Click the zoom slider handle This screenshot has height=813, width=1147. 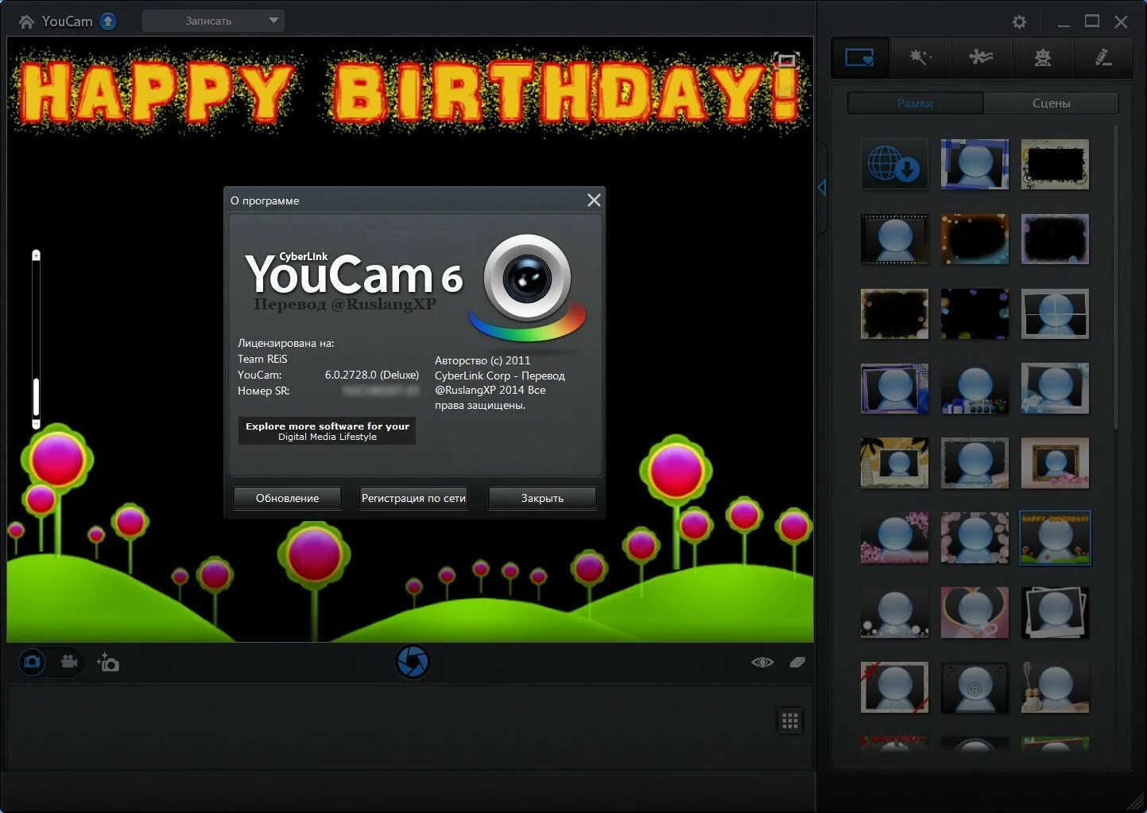tap(36, 397)
